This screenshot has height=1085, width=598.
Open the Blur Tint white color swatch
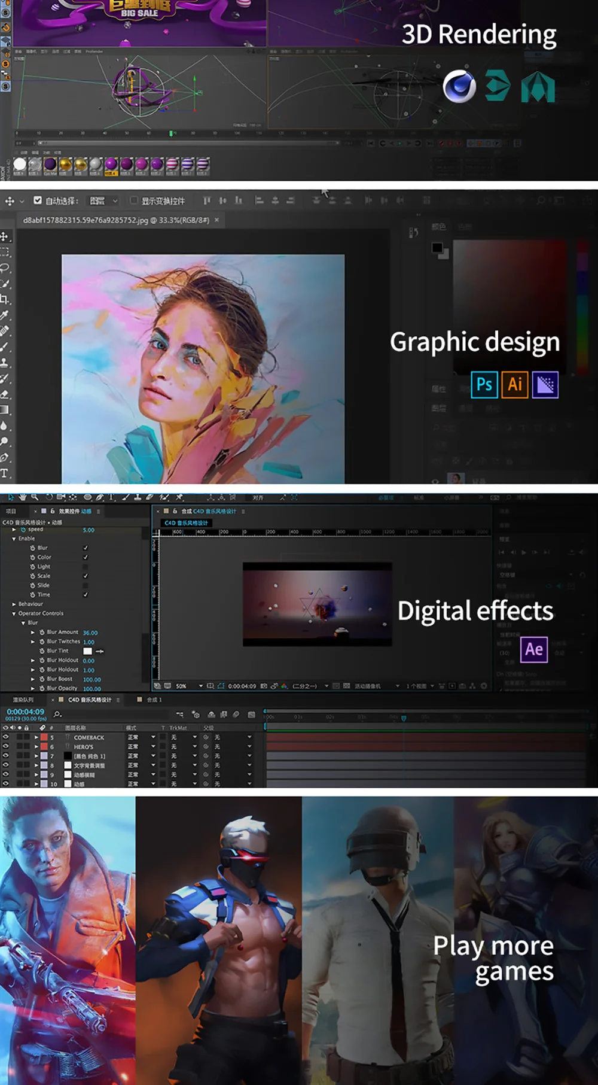(87, 651)
